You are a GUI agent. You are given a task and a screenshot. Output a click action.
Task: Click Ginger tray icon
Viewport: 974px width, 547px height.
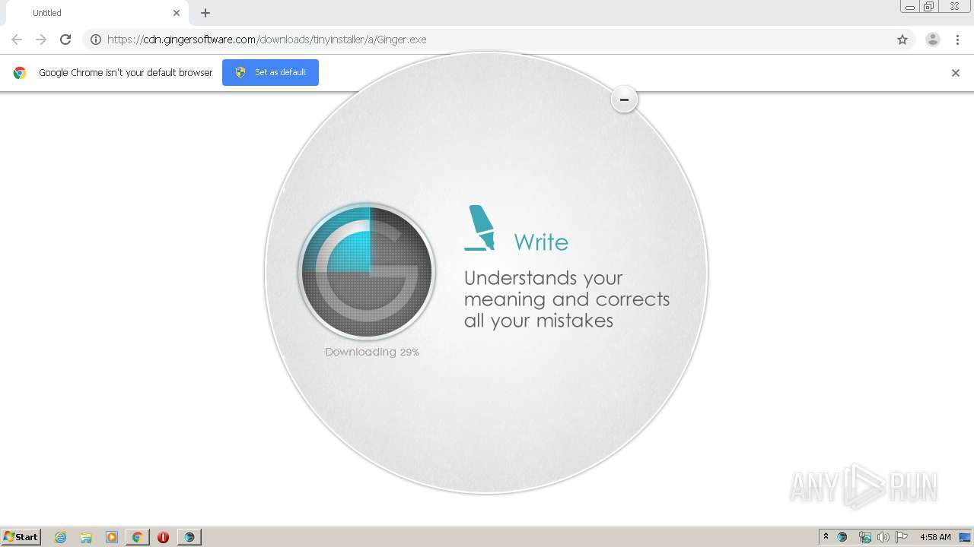coord(842,537)
